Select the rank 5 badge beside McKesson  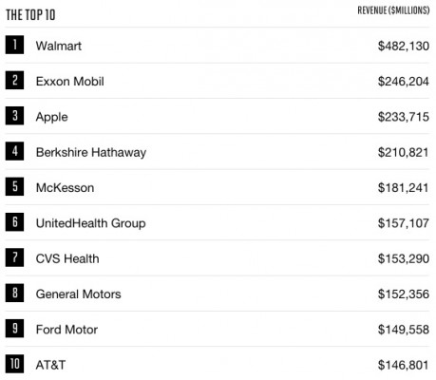[14, 186]
